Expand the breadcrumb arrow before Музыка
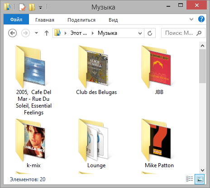The width and height of the screenshot is (210, 188). 93,33
